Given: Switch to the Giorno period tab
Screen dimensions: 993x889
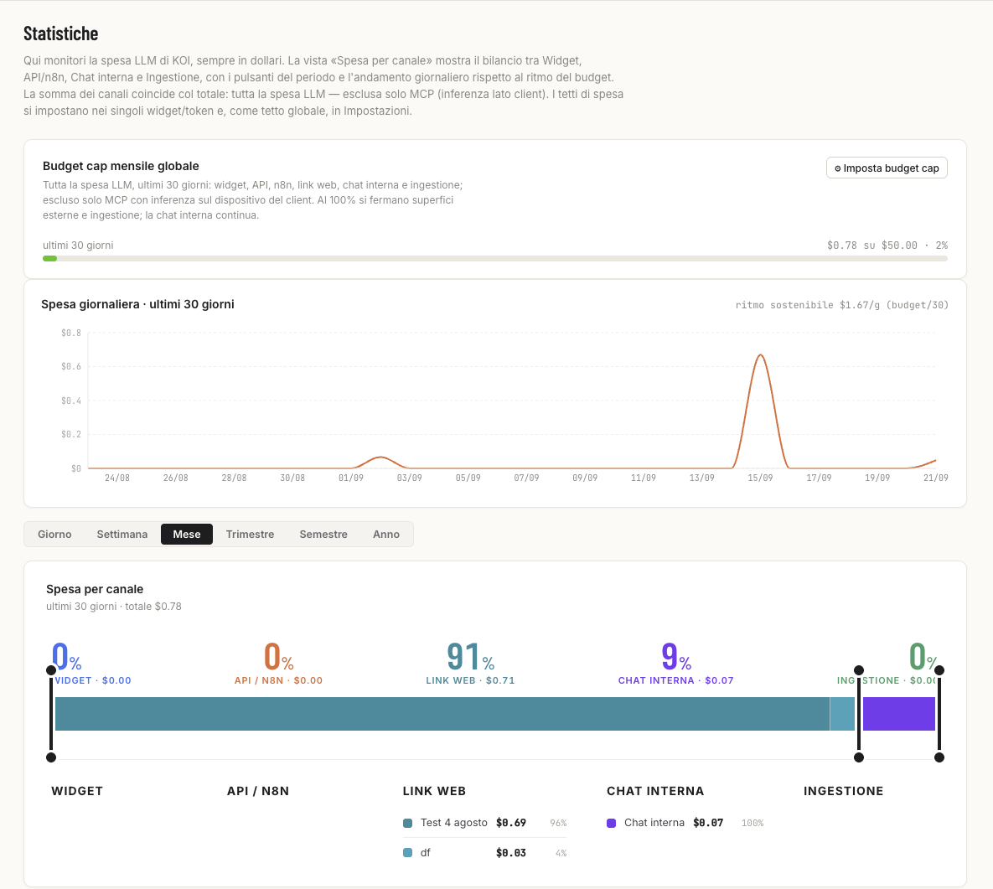Looking at the screenshot, I should pyautogui.click(x=54, y=535).
